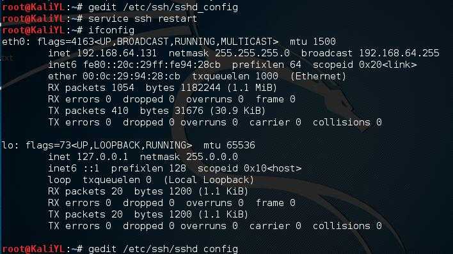Click the eth0 netmask 255.255.255.0
Viewport: 453px width, 254px height.
pos(252,53)
